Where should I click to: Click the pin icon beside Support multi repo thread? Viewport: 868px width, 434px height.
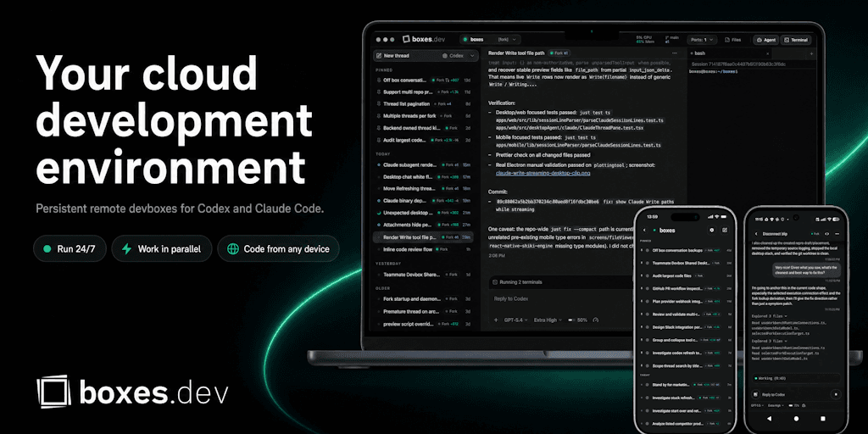[x=379, y=92]
